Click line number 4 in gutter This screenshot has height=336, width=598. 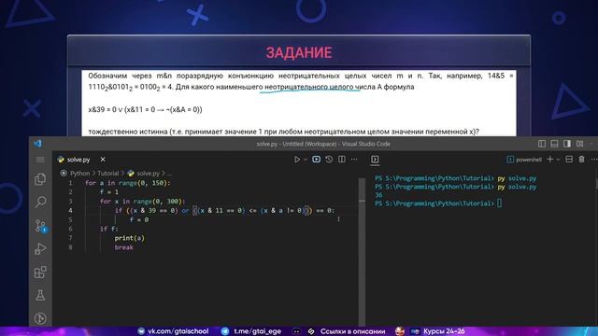coord(70,210)
